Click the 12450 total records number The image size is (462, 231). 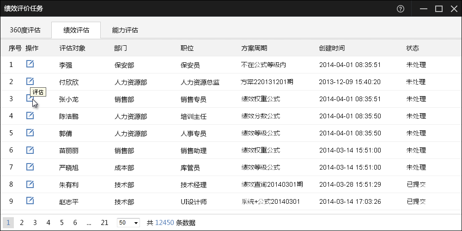164,223
